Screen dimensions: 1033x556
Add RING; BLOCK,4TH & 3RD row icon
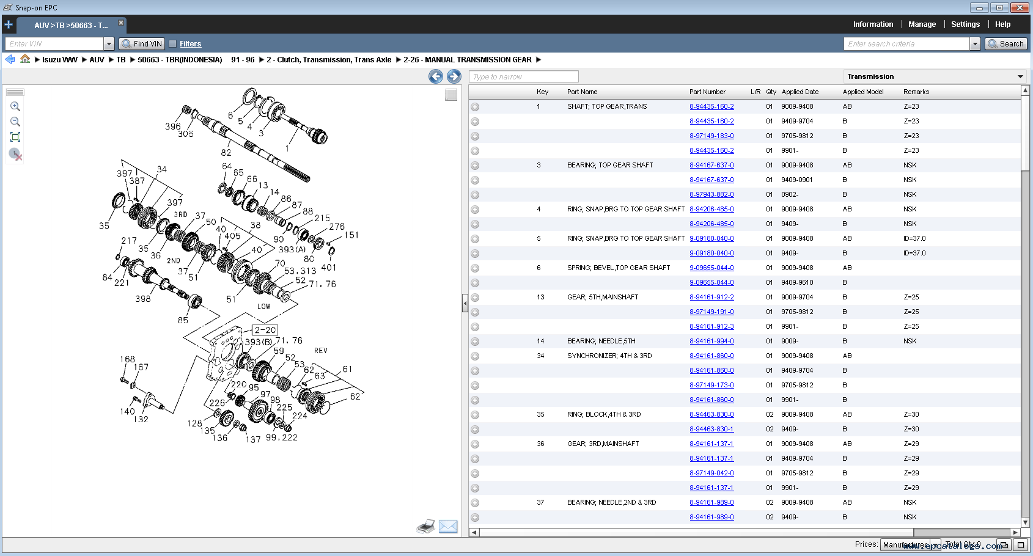coord(475,415)
